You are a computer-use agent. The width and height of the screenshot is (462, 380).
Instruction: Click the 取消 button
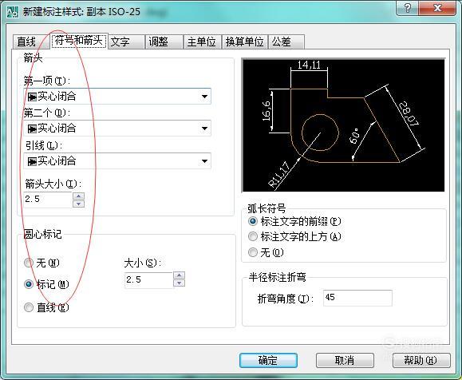(345, 360)
